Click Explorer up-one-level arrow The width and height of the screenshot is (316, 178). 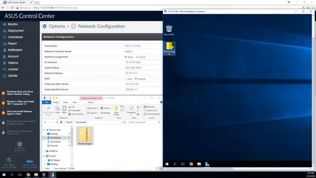pos(57,122)
